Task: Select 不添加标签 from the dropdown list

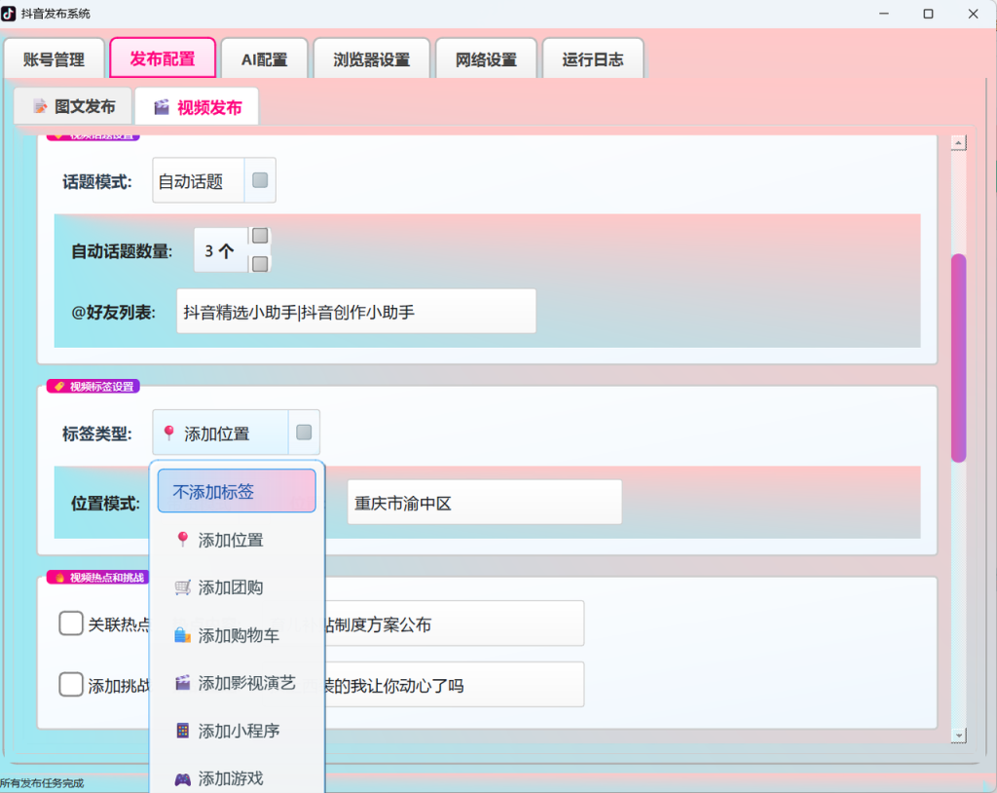Action: [237, 491]
